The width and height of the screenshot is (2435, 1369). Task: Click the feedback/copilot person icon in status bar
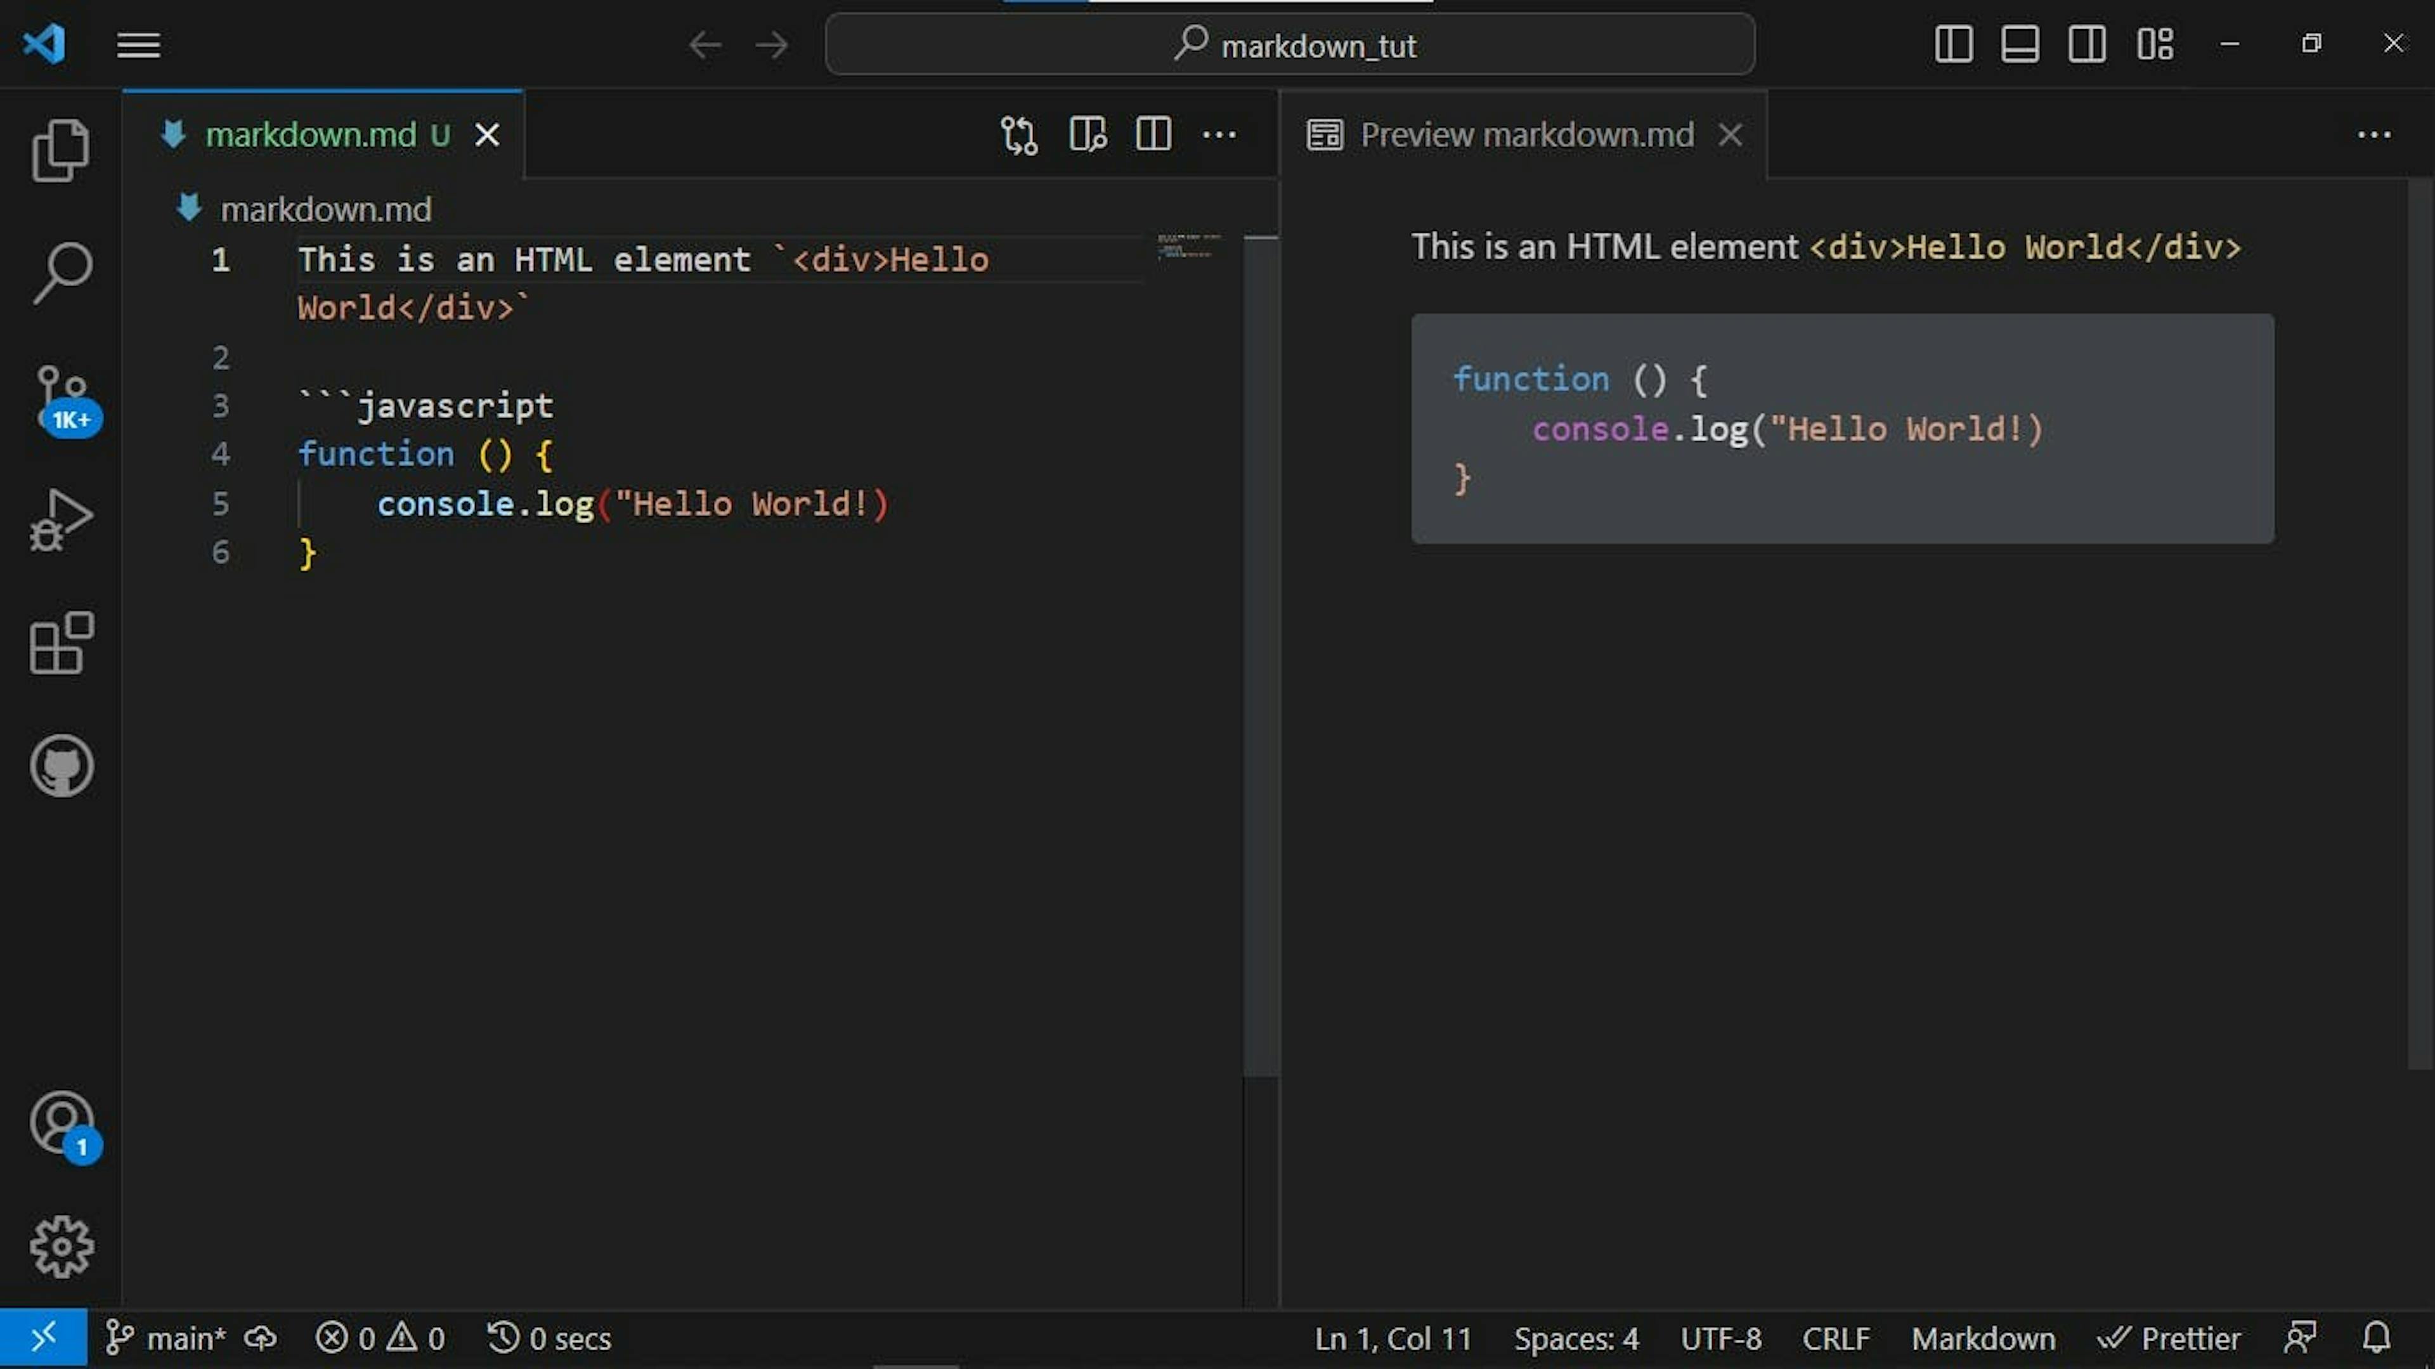pyautogui.click(x=2300, y=1338)
